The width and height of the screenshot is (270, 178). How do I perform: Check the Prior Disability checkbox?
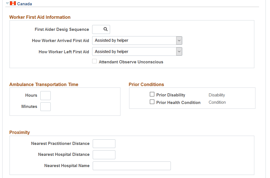(x=152, y=94)
